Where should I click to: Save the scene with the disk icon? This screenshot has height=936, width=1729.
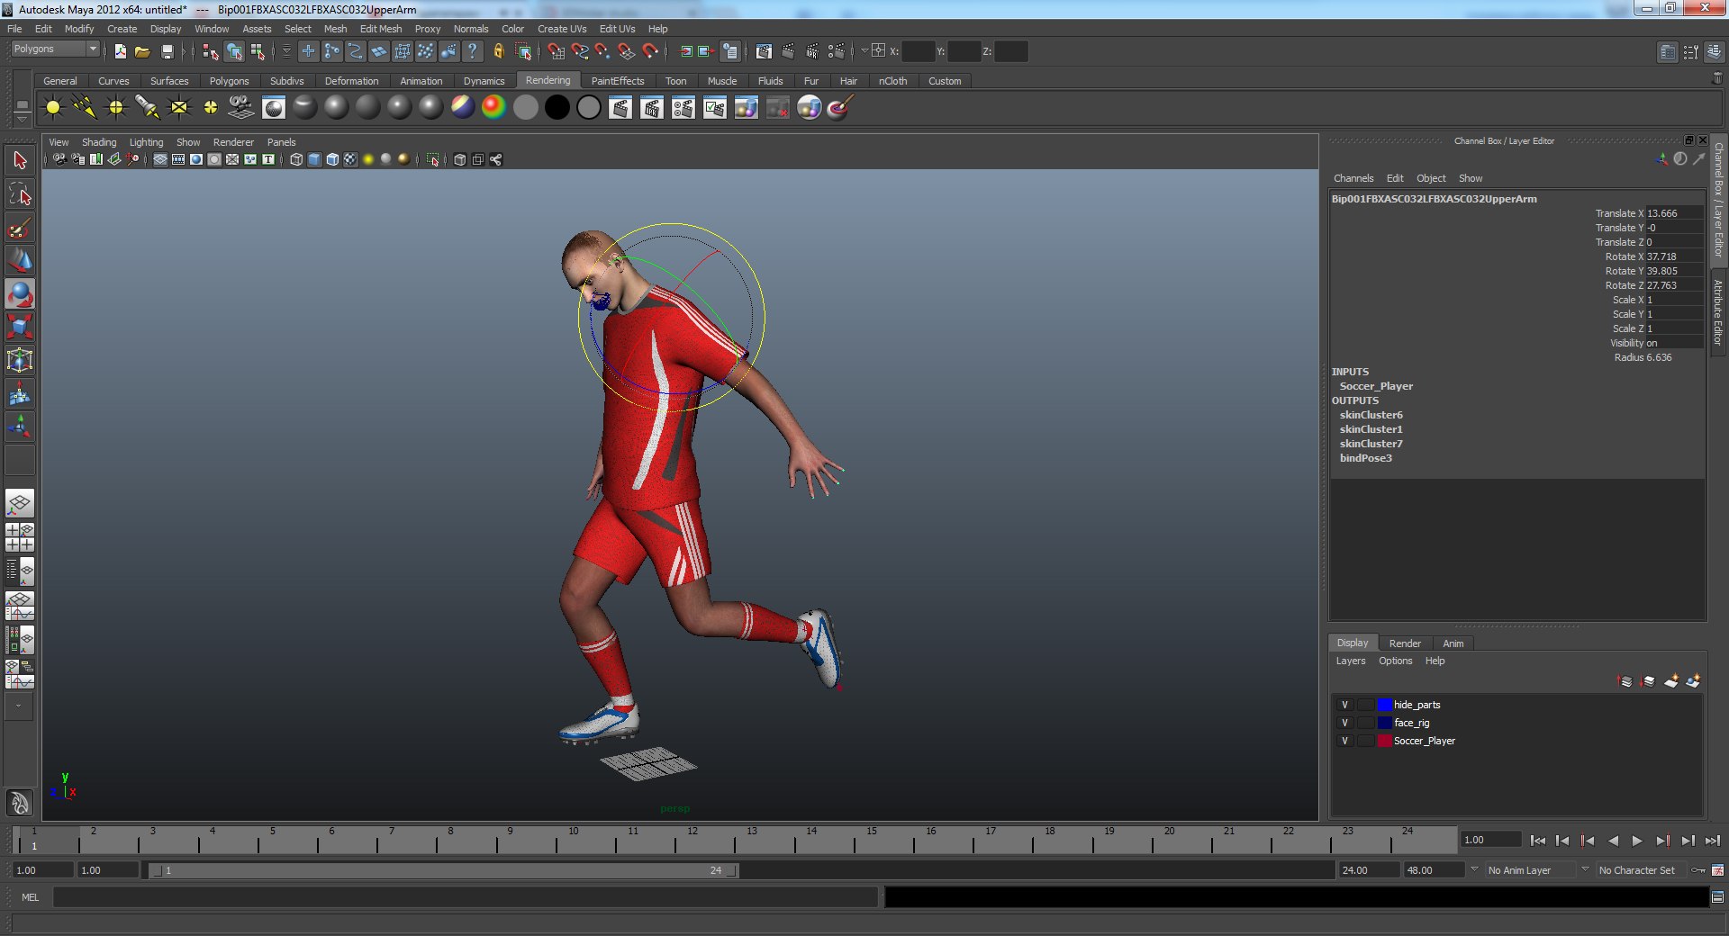[x=167, y=51]
